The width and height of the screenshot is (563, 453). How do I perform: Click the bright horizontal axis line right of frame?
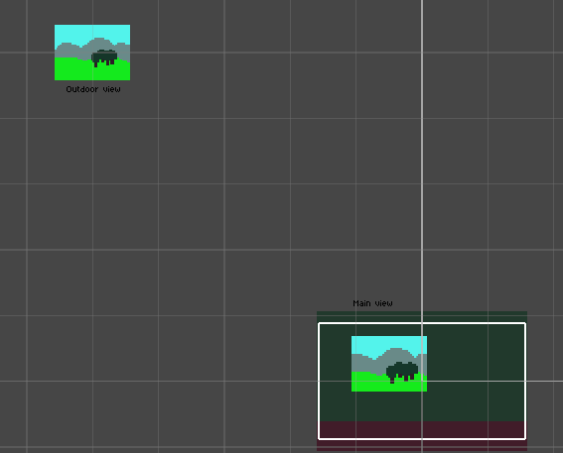click(545, 381)
